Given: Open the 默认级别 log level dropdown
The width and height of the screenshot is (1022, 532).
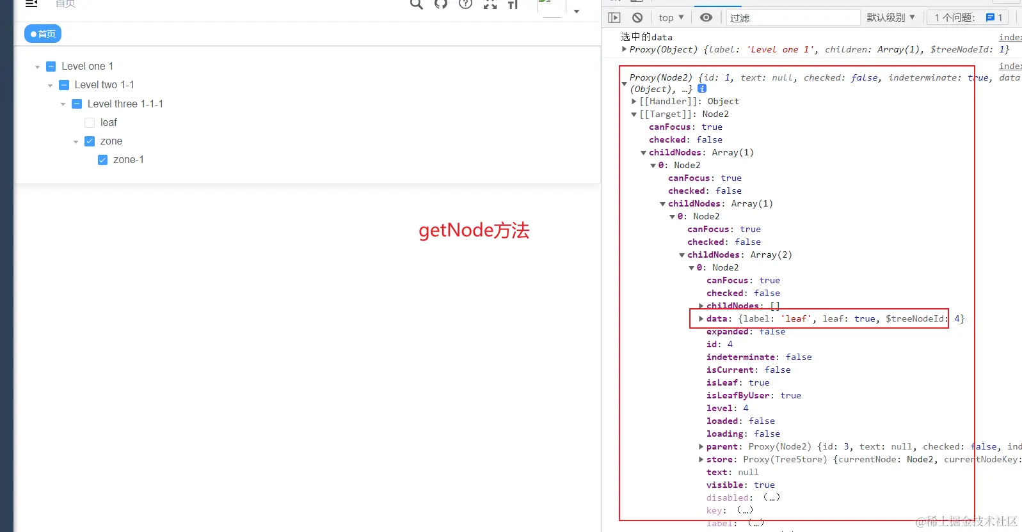Looking at the screenshot, I should (x=891, y=18).
